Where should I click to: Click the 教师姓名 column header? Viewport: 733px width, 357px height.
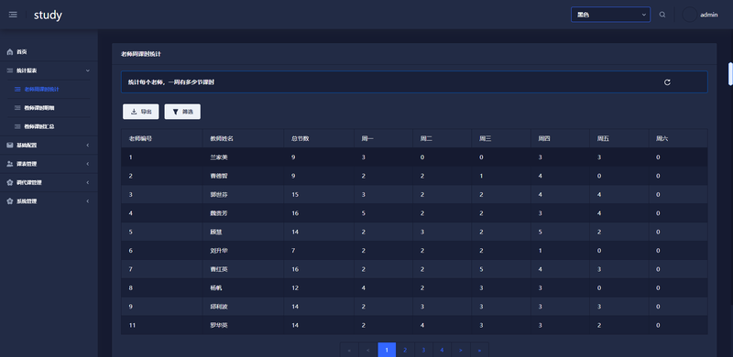click(x=222, y=139)
